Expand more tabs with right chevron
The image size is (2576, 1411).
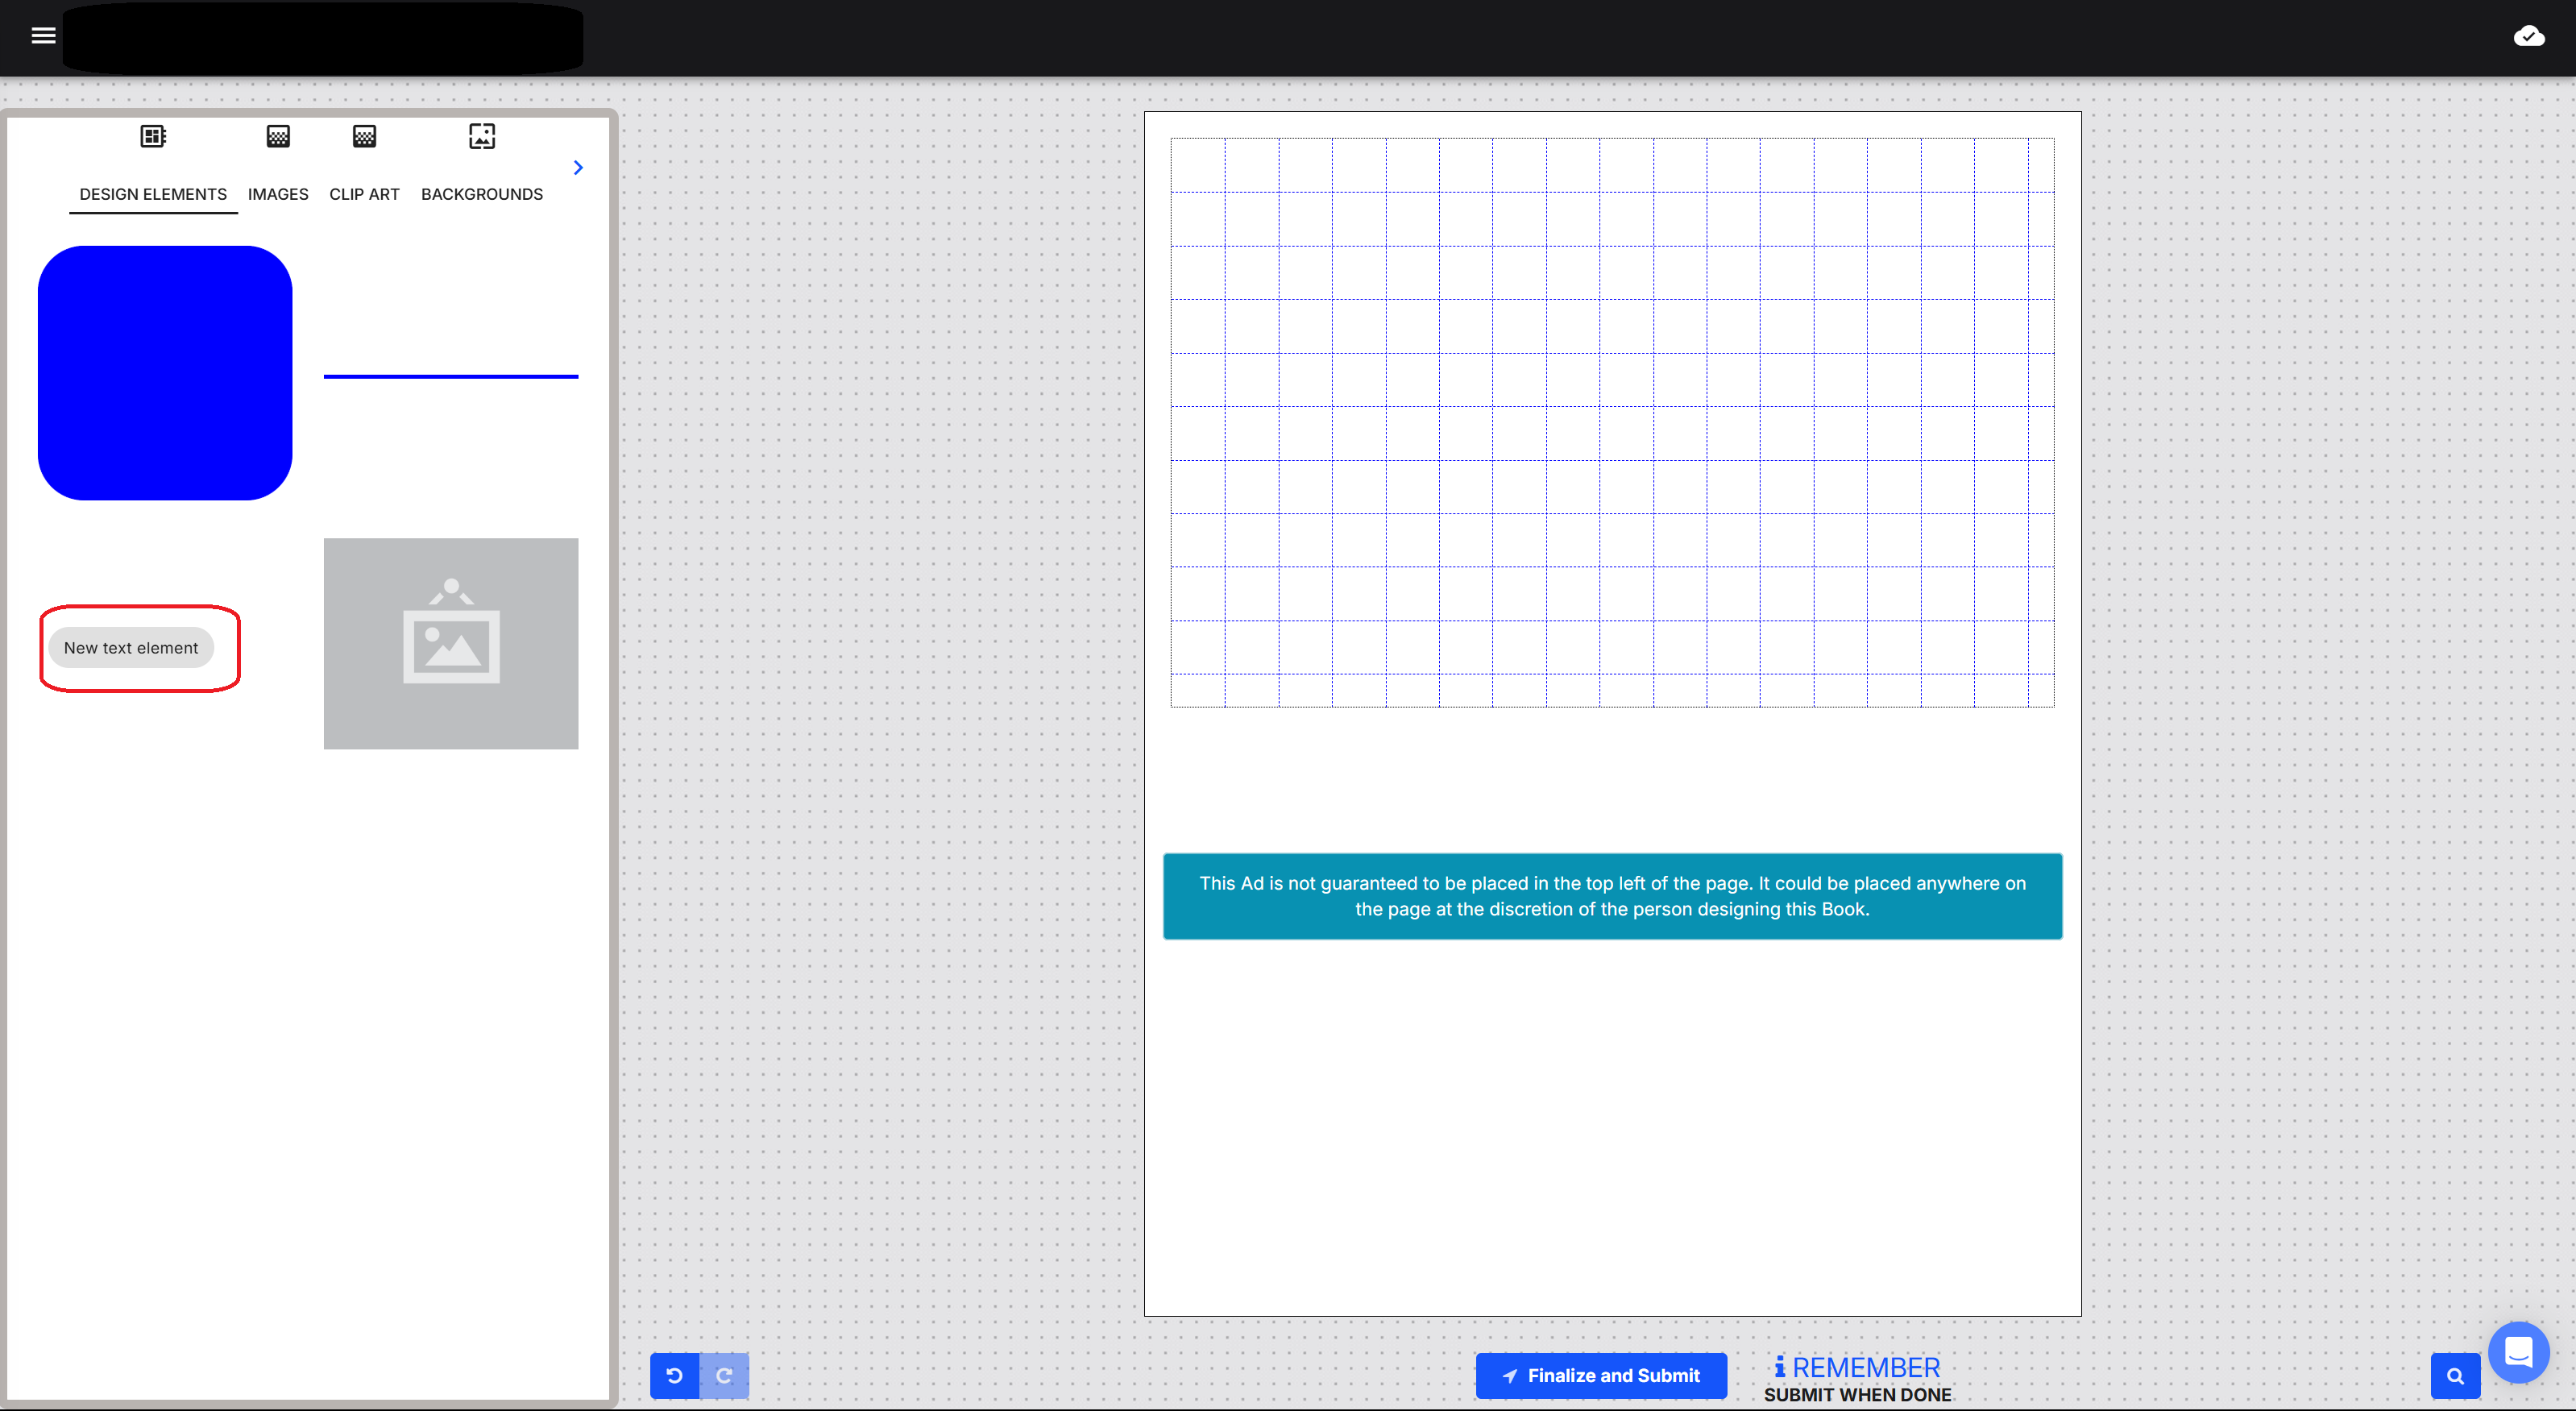(x=578, y=168)
